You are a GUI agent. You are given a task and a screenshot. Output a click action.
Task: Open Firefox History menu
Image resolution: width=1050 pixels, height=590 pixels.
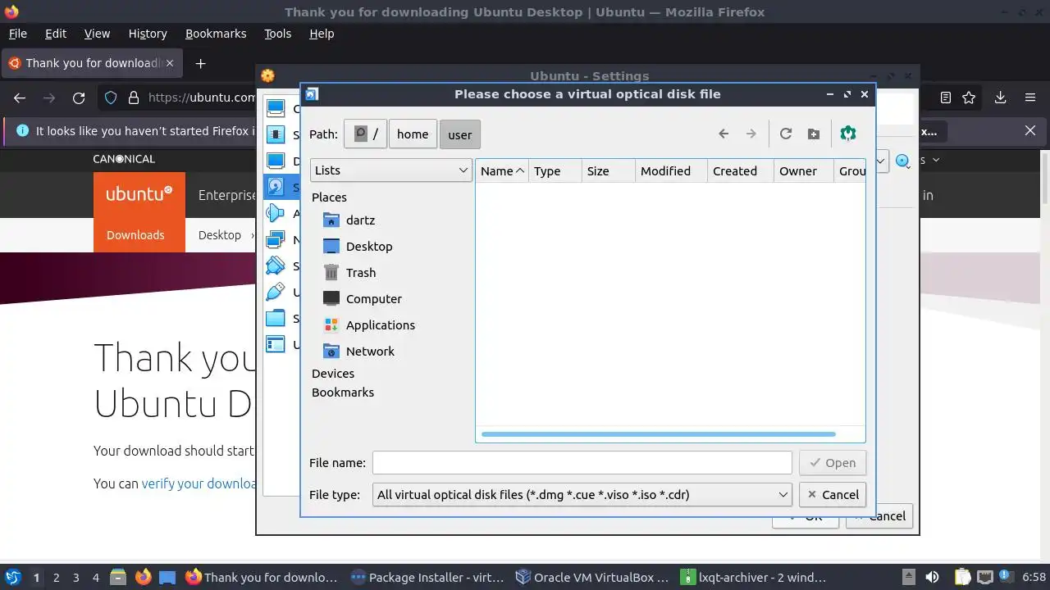[x=148, y=34]
